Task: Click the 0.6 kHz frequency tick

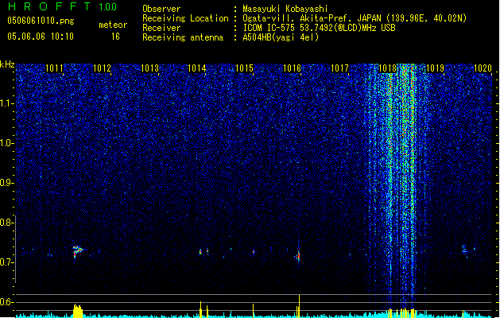Action: pos(6,302)
